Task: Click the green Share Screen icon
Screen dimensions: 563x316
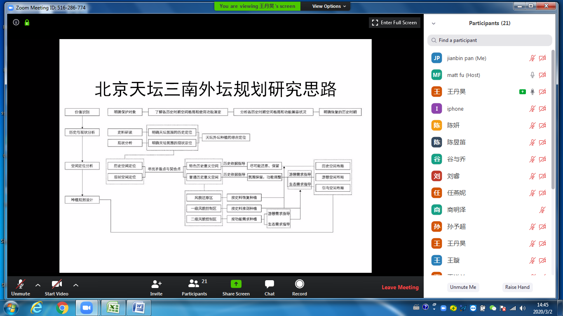Action: click(236, 284)
